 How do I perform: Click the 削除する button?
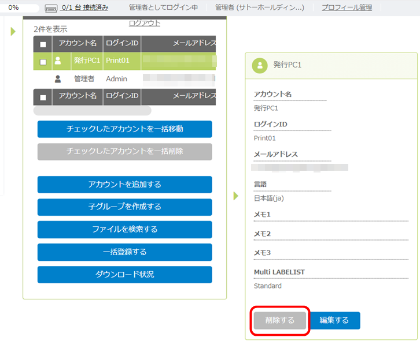[280, 320]
